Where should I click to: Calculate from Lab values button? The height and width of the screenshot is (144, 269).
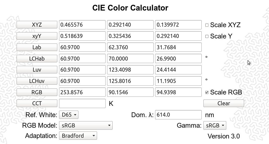(37, 47)
